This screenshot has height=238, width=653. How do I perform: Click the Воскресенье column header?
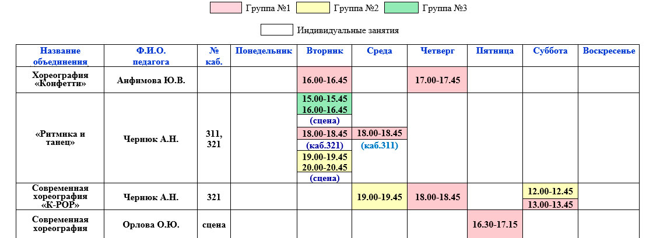tap(609, 51)
